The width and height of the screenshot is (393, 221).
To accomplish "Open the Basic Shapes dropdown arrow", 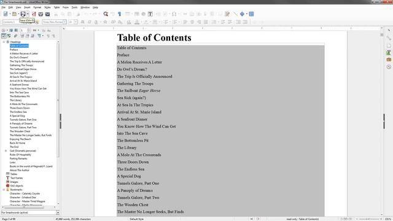I will 247,14.
